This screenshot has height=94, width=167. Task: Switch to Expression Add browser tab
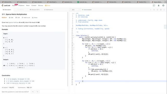[x=67, y=2]
